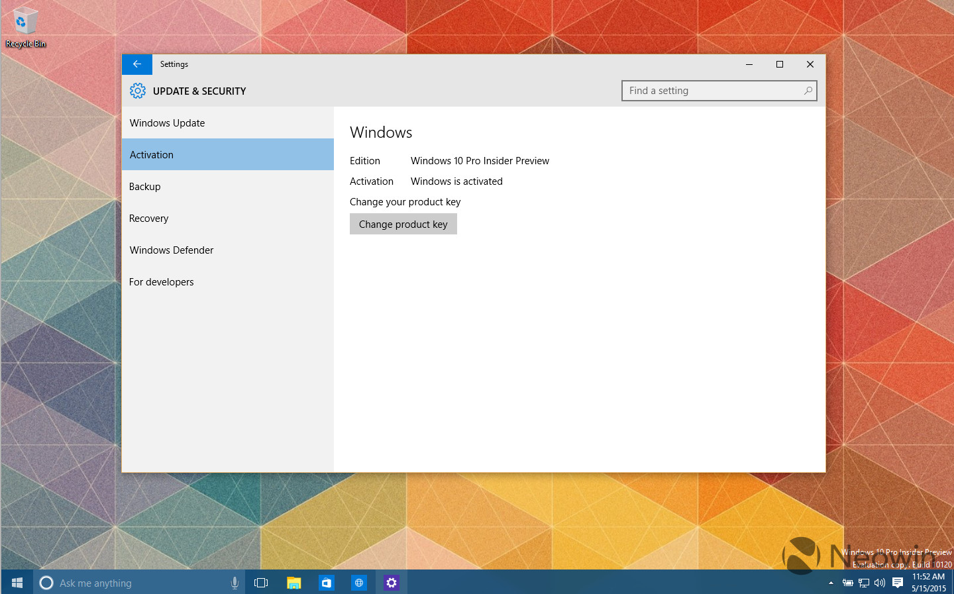Minimize the Settings window

click(749, 64)
